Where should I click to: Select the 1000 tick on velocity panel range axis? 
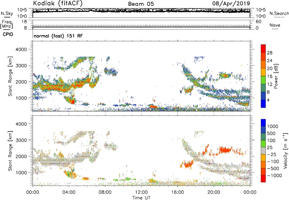pyautogui.click(x=21, y=173)
